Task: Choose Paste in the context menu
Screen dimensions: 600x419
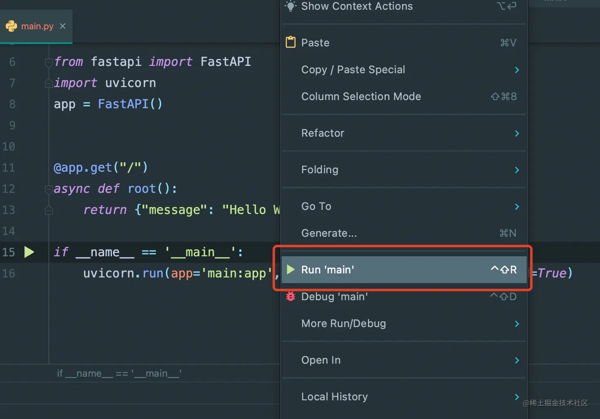Action: click(x=404, y=43)
